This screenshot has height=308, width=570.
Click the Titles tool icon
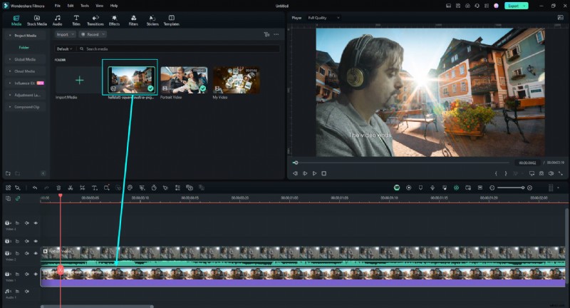(x=76, y=19)
